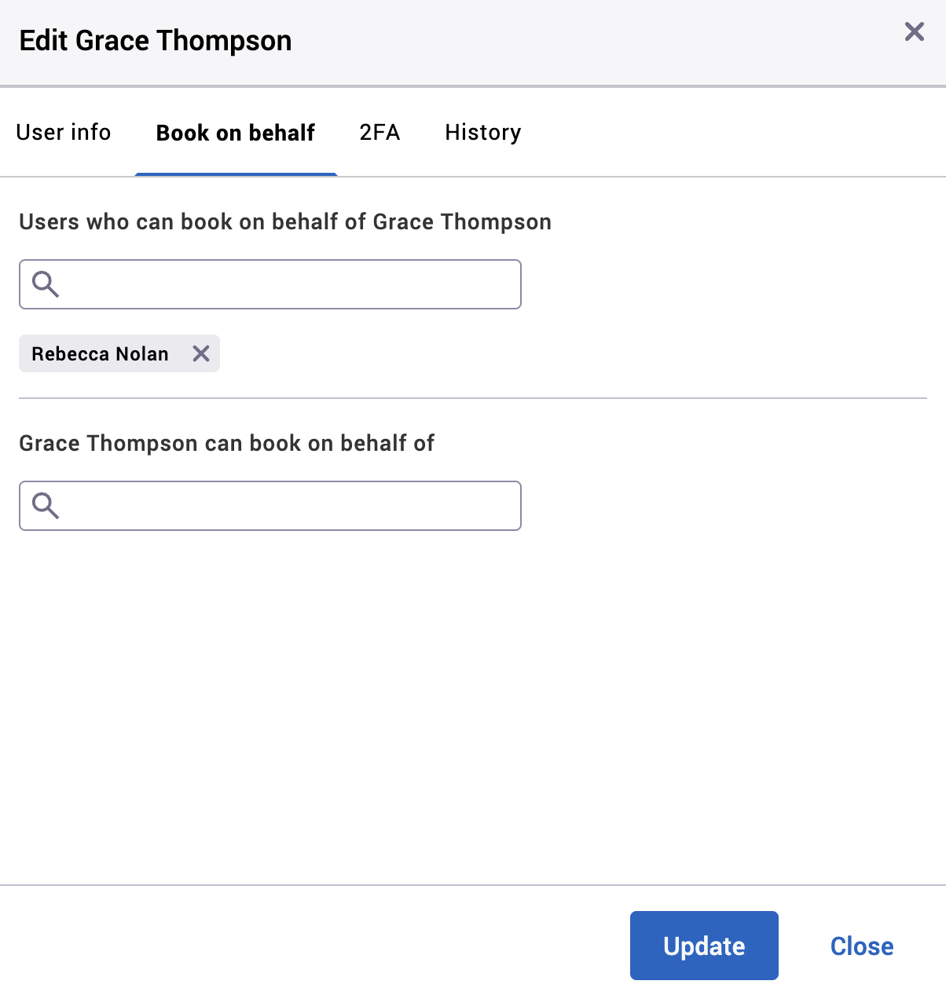
Task: Select the Book on behalf tab
Action: (235, 132)
